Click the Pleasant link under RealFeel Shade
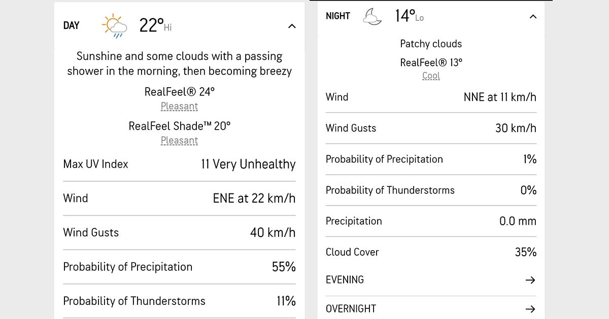This screenshot has width=609, height=319. click(x=179, y=140)
